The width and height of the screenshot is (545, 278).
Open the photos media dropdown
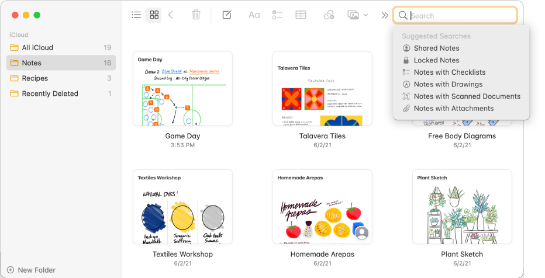click(357, 15)
